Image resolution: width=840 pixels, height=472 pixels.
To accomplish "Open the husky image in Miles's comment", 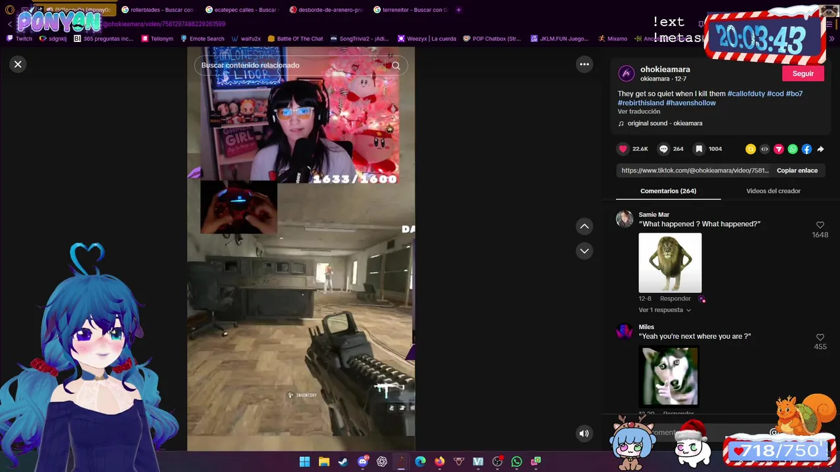I will tap(669, 376).
